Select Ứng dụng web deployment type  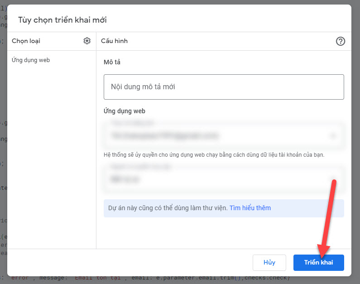point(31,60)
